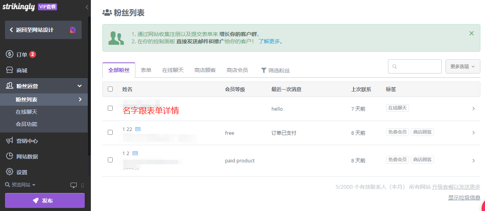Switch to the 在线聊天 tab
Image resolution: width=485 pixels, height=211 pixels.
[173, 70]
